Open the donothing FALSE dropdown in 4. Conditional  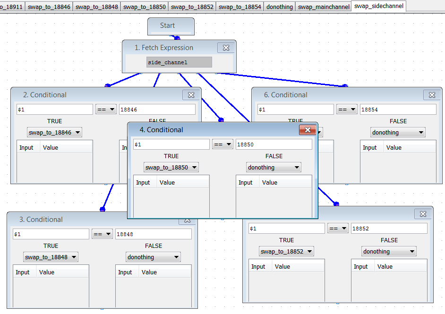(x=274, y=167)
